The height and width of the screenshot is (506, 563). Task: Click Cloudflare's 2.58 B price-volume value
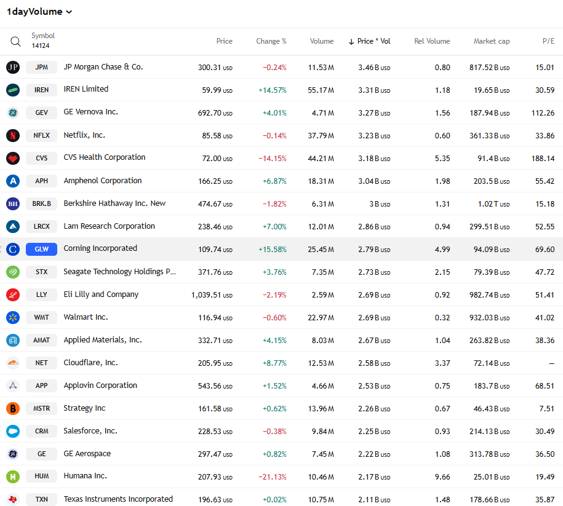click(374, 363)
